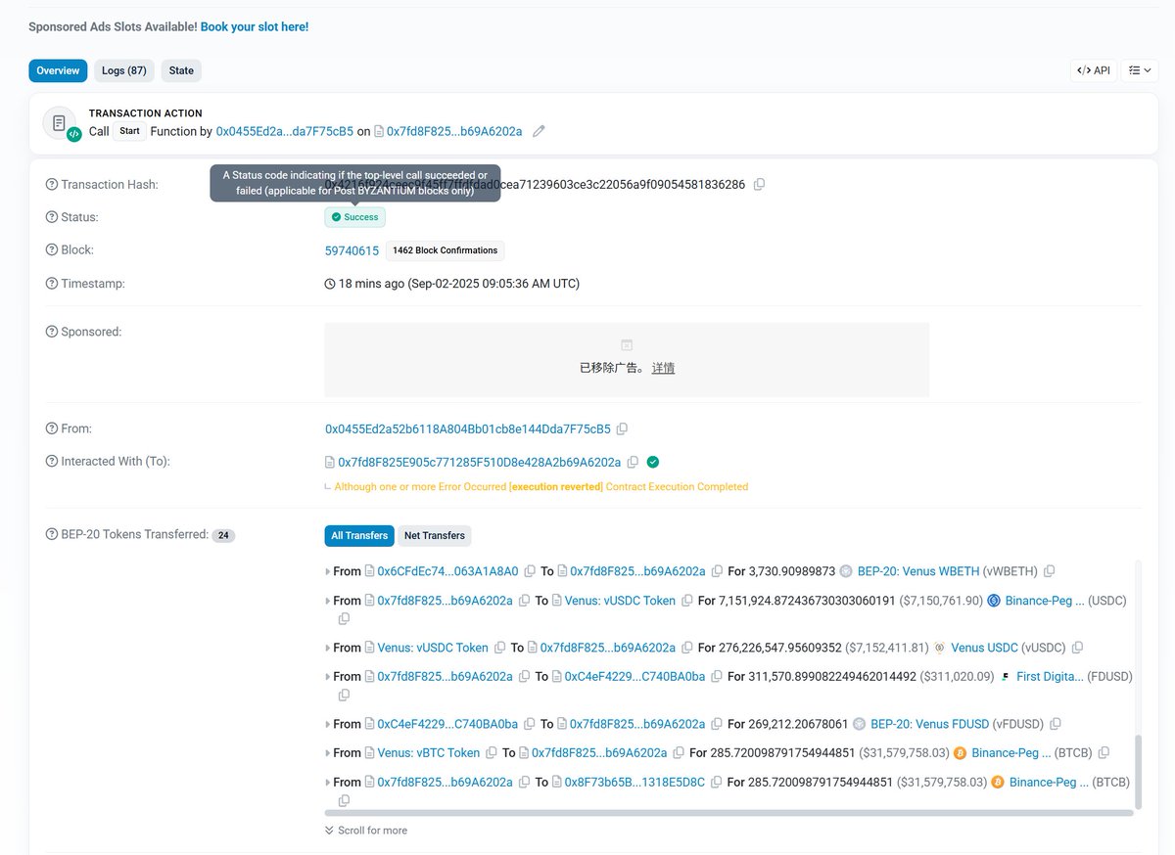Click Scroll for more under the transfers
Screen dimensions: 1175x855
pos(366,831)
